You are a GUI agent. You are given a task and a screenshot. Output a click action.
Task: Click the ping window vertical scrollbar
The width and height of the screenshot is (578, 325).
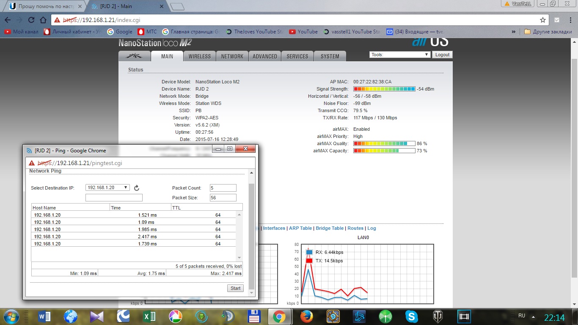click(252, 232)
